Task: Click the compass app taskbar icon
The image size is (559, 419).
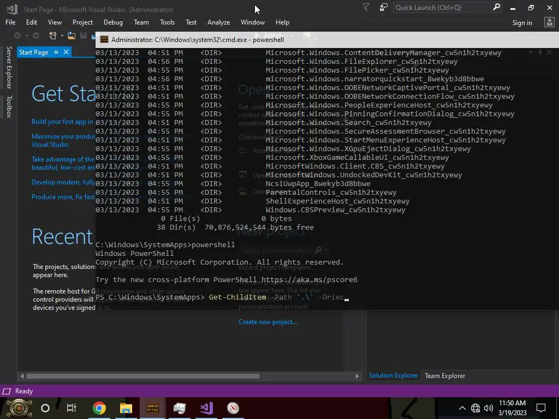Action: 233,408
